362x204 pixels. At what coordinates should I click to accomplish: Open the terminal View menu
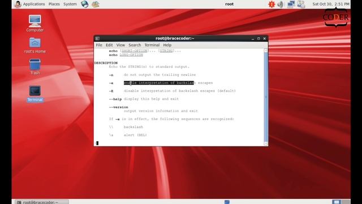(x=120, y=45)
